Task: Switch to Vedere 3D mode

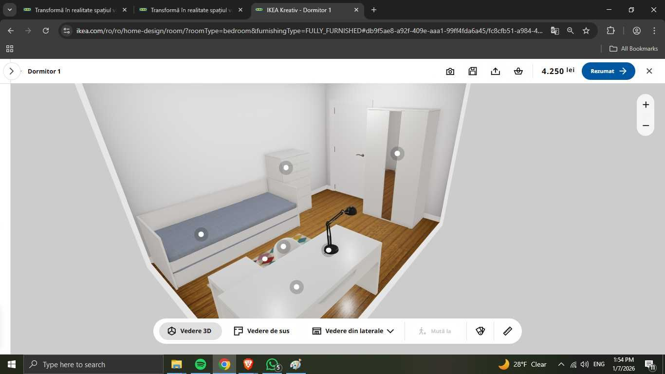Action: tap(190, 331)
